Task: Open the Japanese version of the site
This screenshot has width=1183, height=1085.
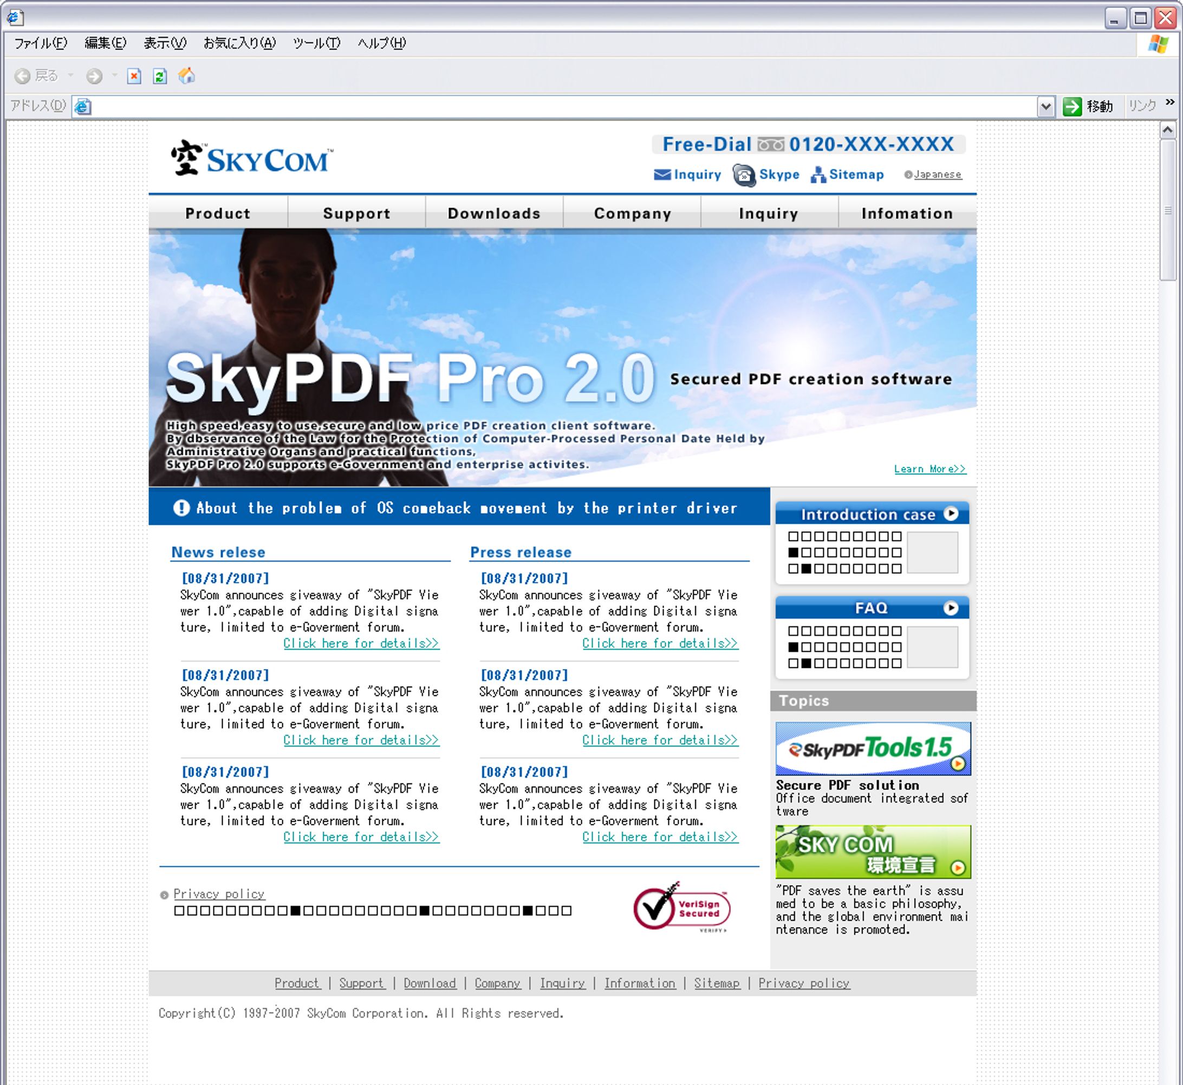Action: pyautogui.click(x=938, y=174)
